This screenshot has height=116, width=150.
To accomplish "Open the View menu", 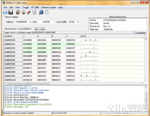I will pyautogui.click(x=18, y=7).
